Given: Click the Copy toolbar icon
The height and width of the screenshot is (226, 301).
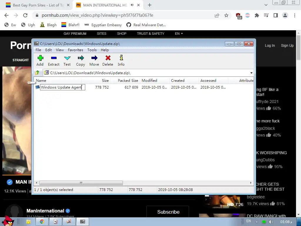Looking at the screenshot, I should tap(81, 58).
